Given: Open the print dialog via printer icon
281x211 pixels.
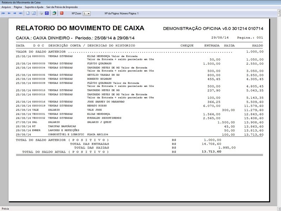Looking at the screenshot, I should [40, 13].
